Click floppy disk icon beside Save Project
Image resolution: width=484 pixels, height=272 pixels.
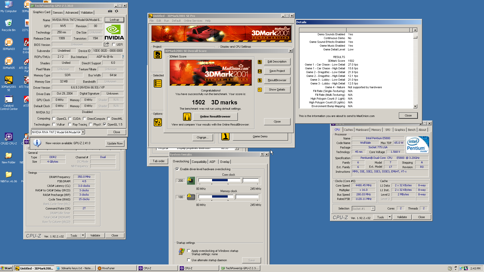click(260, 71)
